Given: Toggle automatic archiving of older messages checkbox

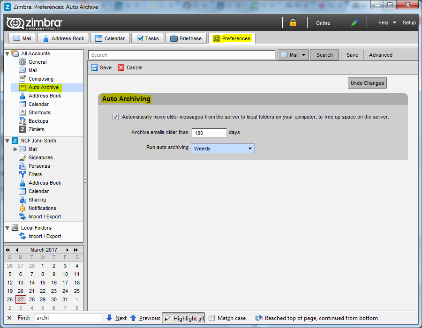Looking at the screenshot, I should [115, 117].
